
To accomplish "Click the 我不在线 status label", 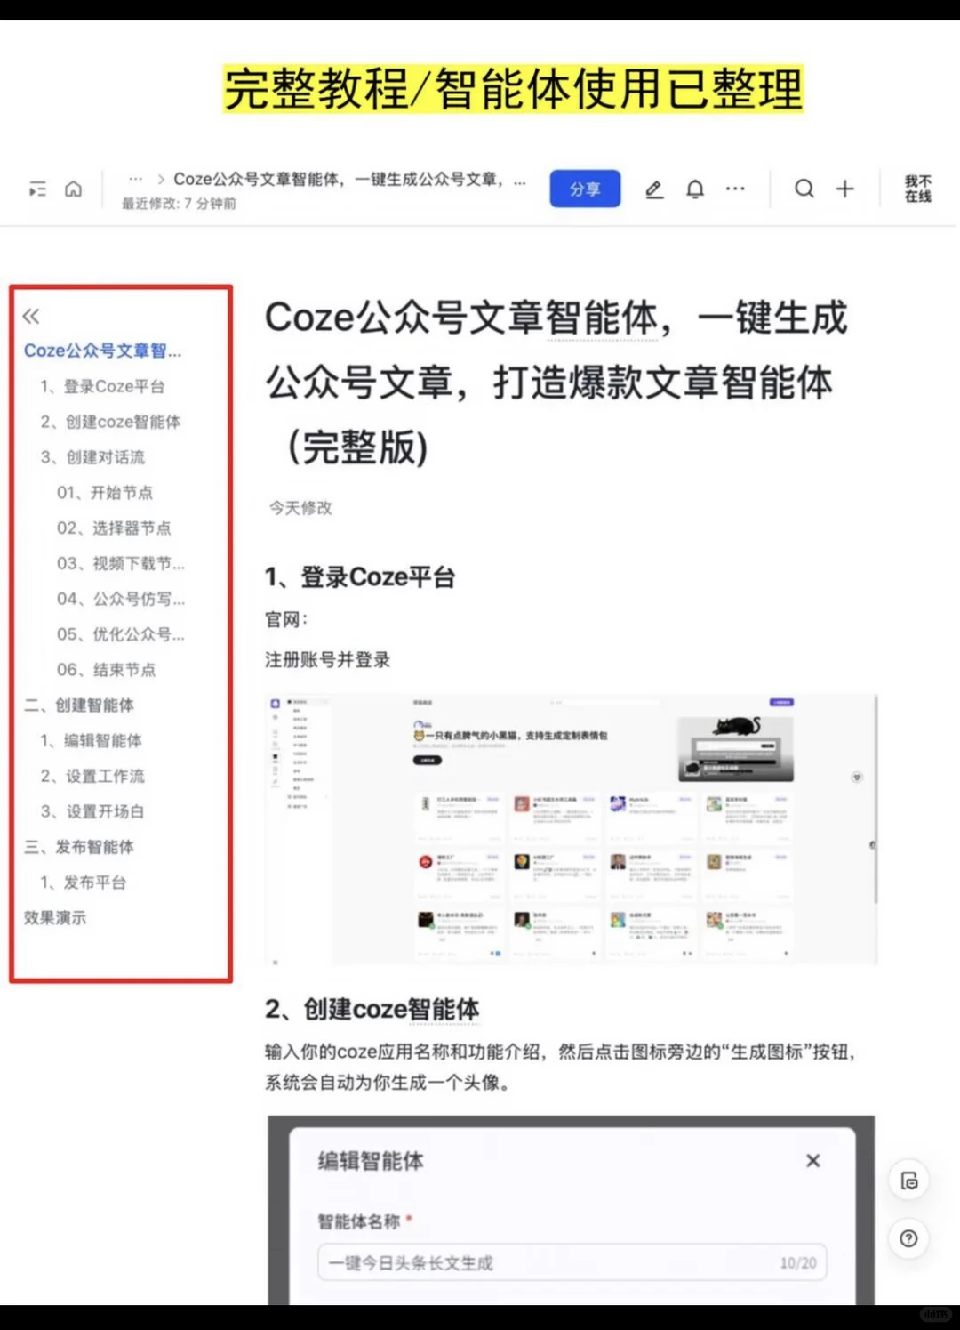I will 918,189.
